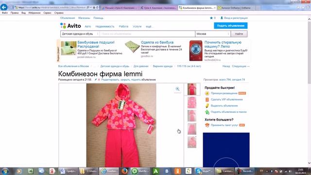The width and height of the screenshot is (311, 175).
Task: Click the red X close-listing icon
Action: 99,80
